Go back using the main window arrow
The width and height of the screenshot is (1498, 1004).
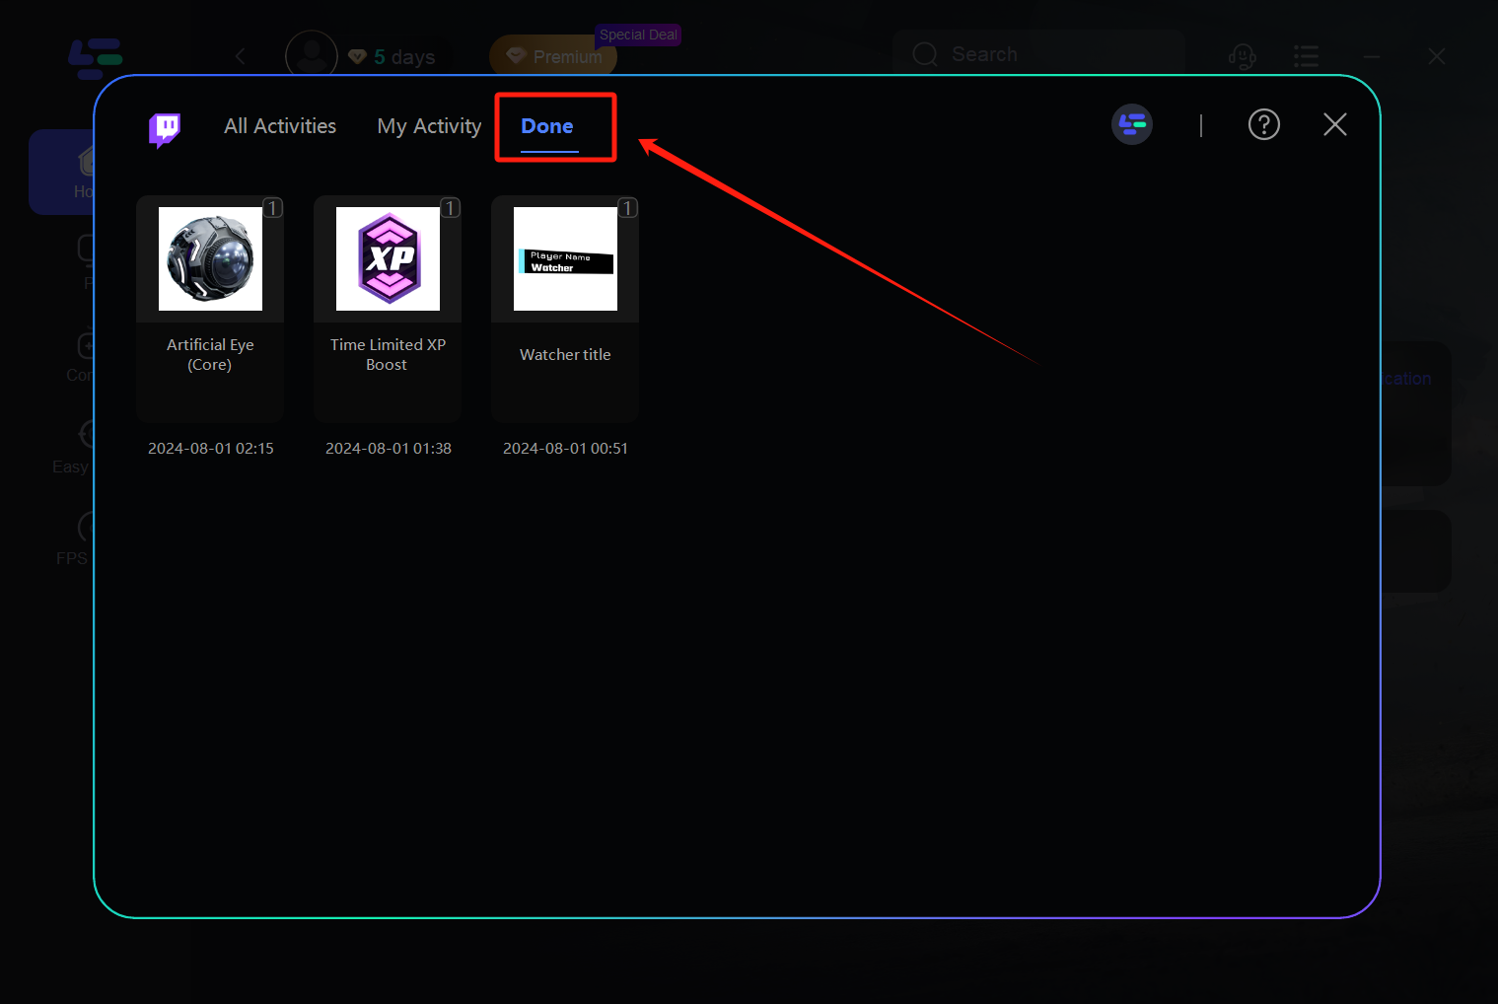[x=240, y=56]
